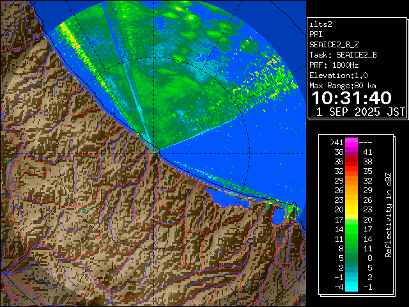
Task: Click the >41 label atop the legend
Action: point(337,143)
